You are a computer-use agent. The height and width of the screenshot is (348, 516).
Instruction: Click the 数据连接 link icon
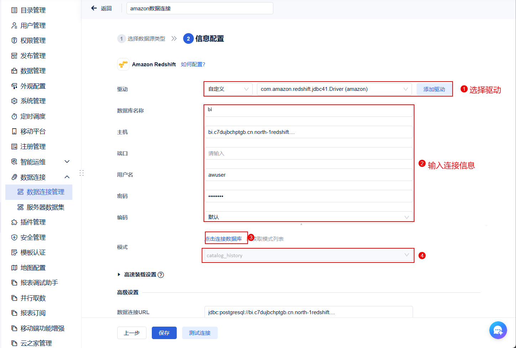[x=14, y=177]
